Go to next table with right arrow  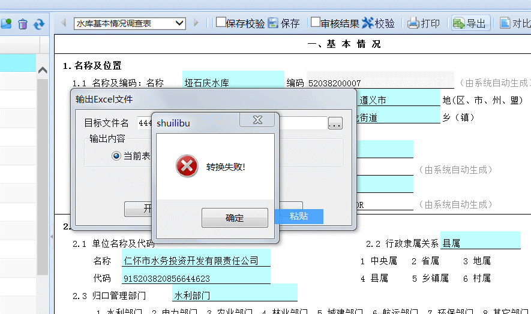click(x=196, y=23)
